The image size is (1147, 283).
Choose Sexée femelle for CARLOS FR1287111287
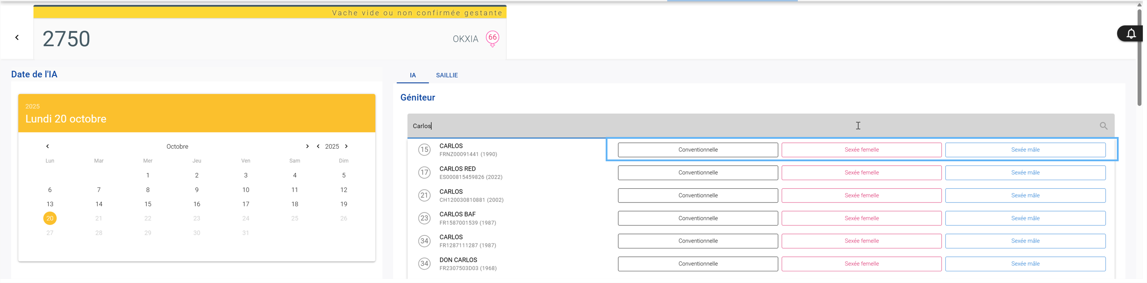click(x=861, y=241)
